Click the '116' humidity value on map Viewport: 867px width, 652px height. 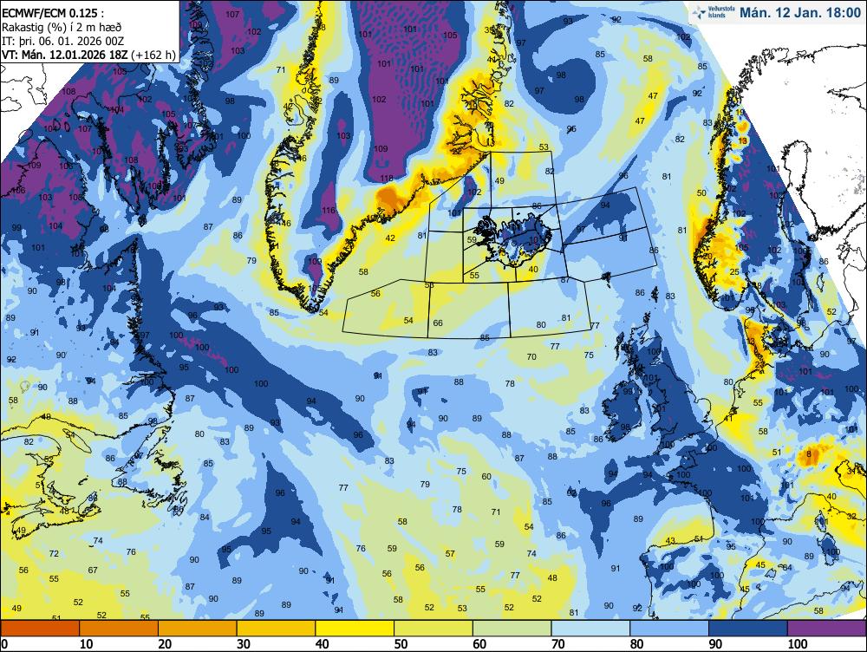pos(329,210)
